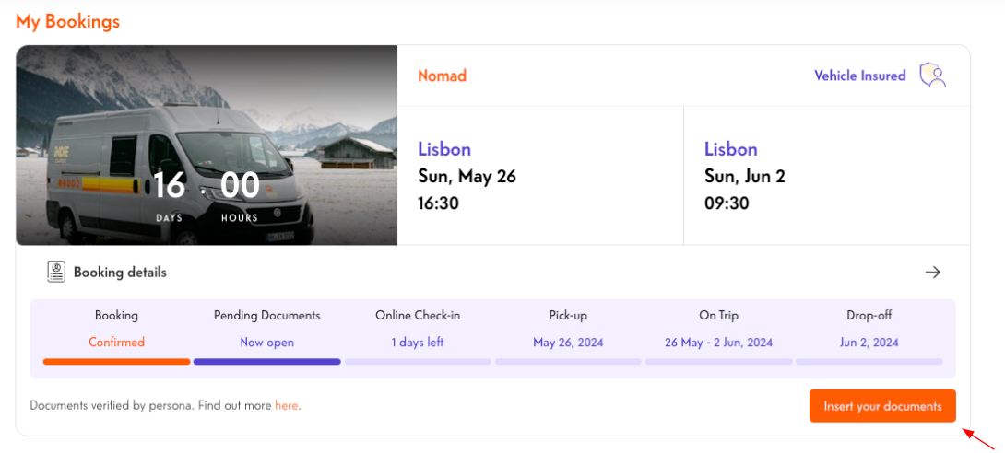This screenshot has width=1005, height=453.
Task: Click the Insert your documents button
Action: coord(882,406)
